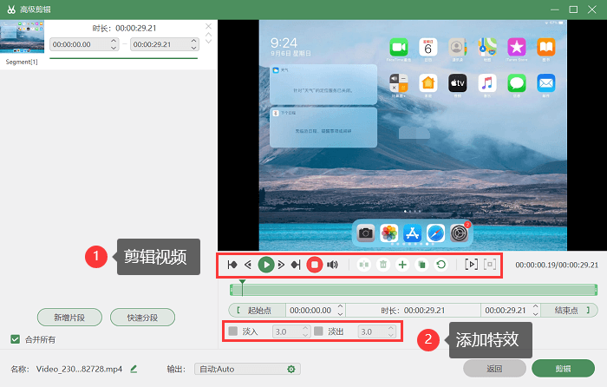Image resolution: width=607 pixels, height=387 pixels.
Task: Duplicate the segment with the copy icon
Action: [421, 265]
